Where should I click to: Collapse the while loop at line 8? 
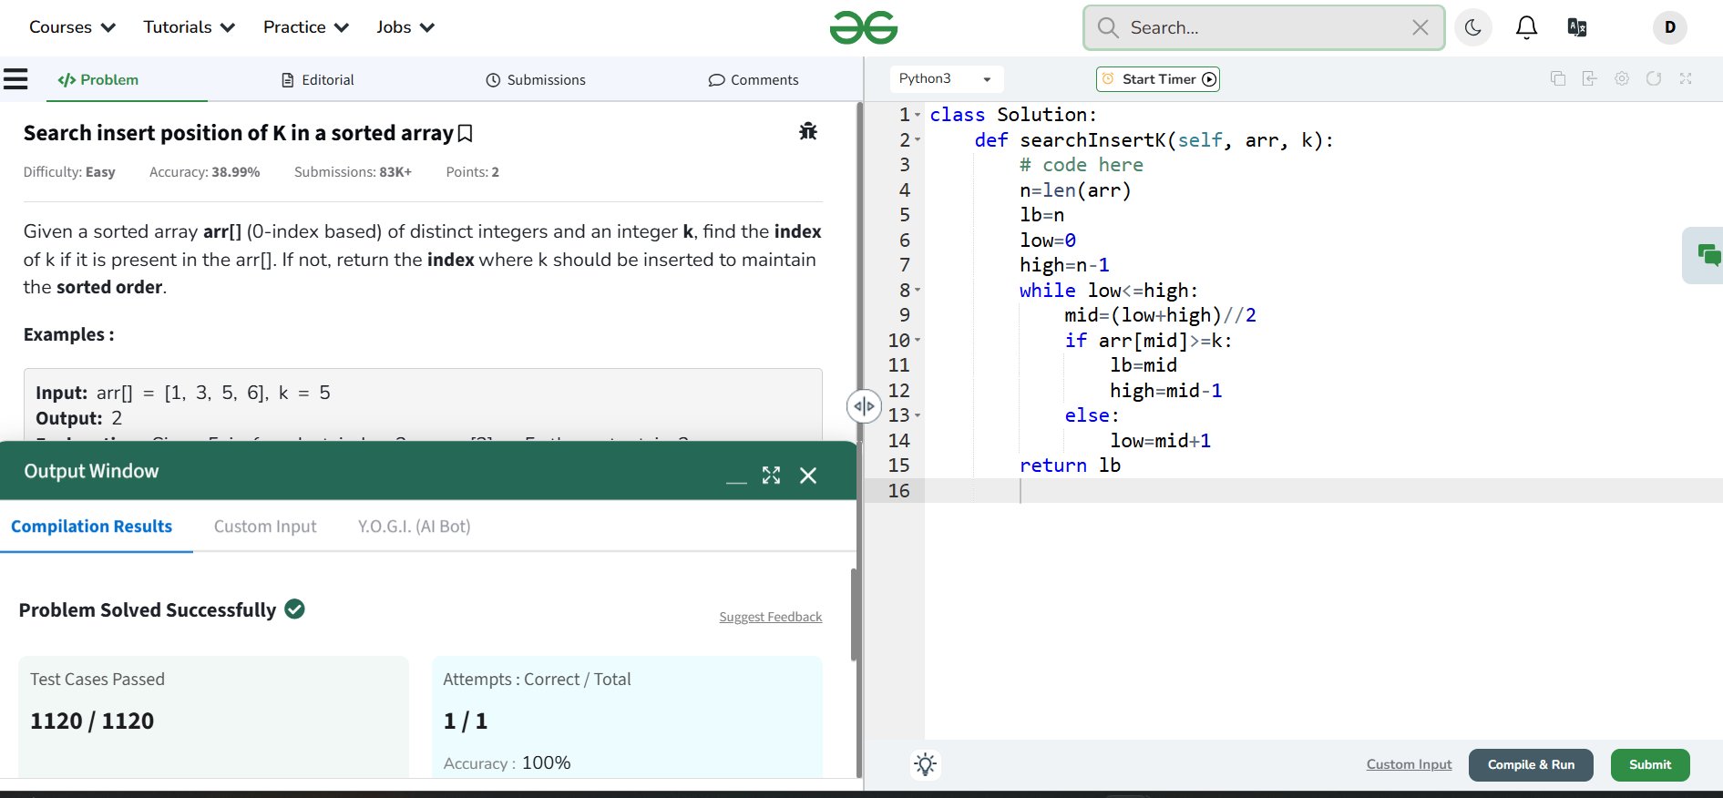[918, 291]
